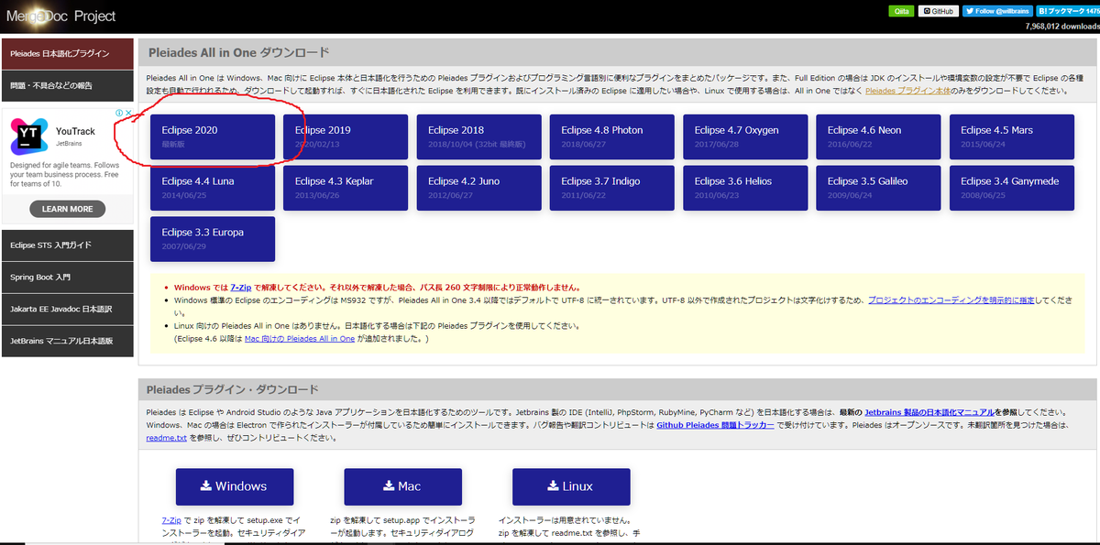Open the 7-Zip link in the red warning
Viewport: 1100px width, 545px height.
(241, 287)
